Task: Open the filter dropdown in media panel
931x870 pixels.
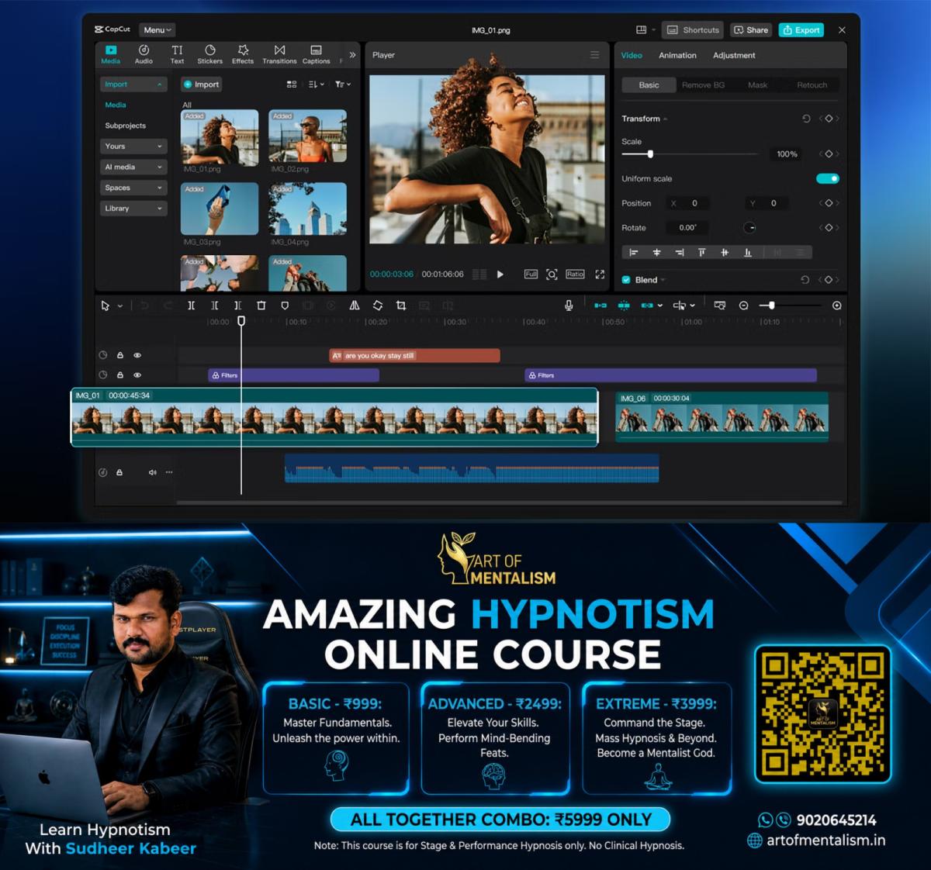Action: pyautogui.click(x=343, y=85)
